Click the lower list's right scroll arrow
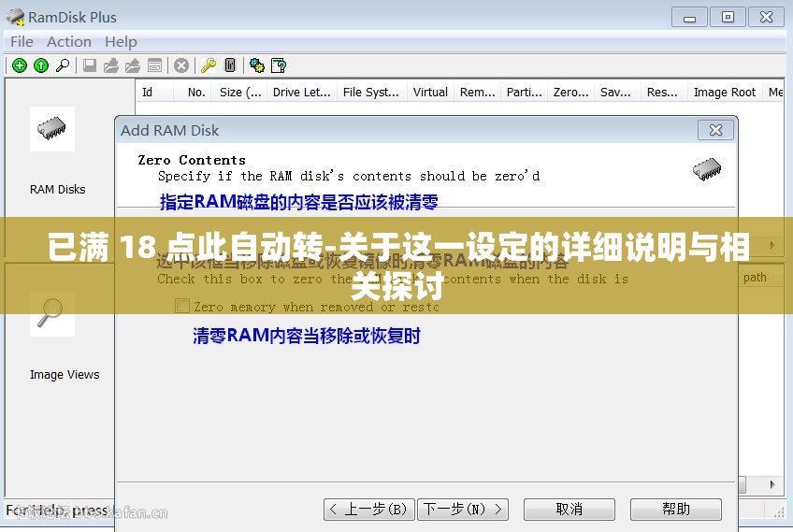Image resolution: width=793 pixels, height=532 pixels. pyautogui.click(x=772, y=484)
